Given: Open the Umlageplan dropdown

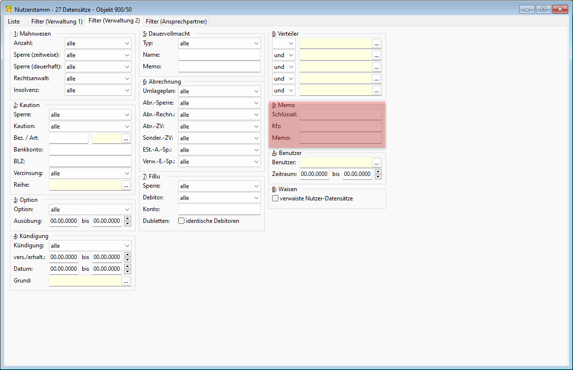Looking at the screenshot, I should coord(219,91).
